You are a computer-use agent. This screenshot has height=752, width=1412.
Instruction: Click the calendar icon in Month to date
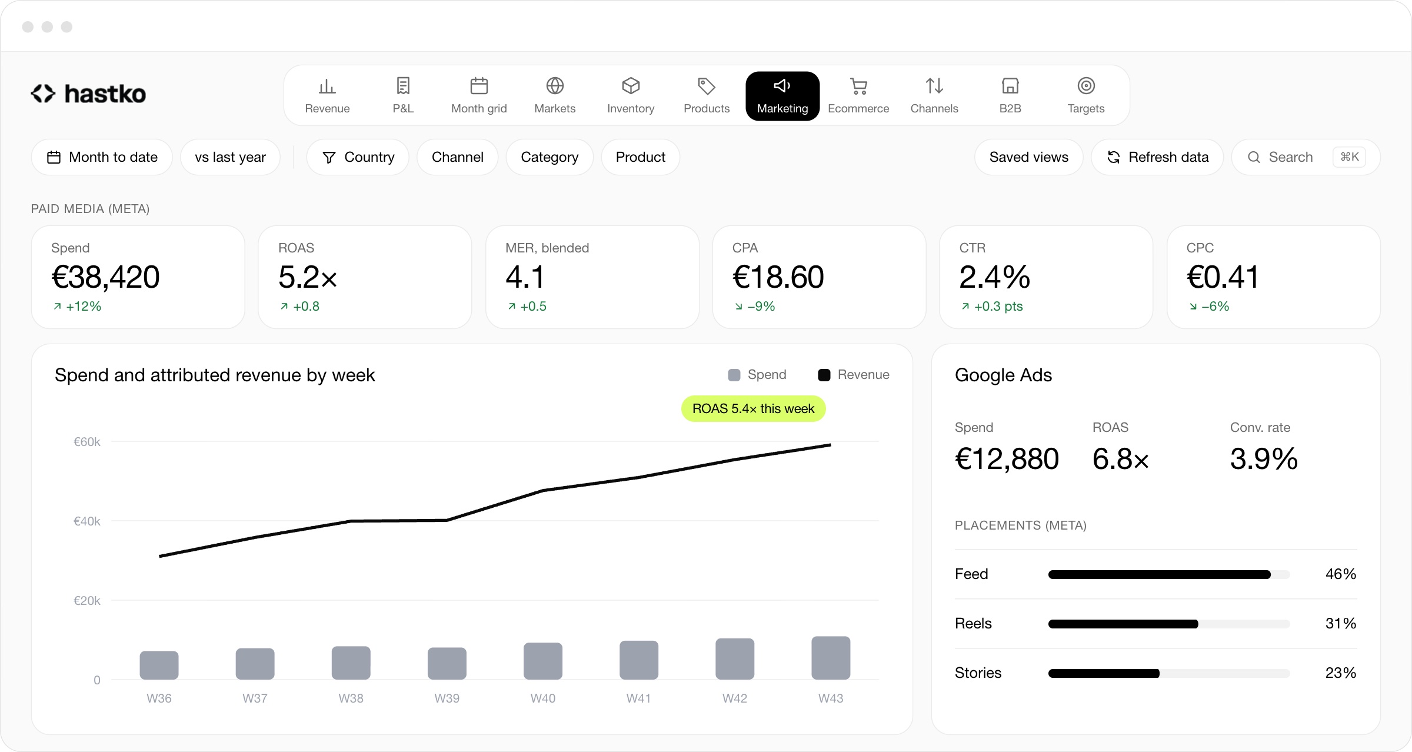54,157
